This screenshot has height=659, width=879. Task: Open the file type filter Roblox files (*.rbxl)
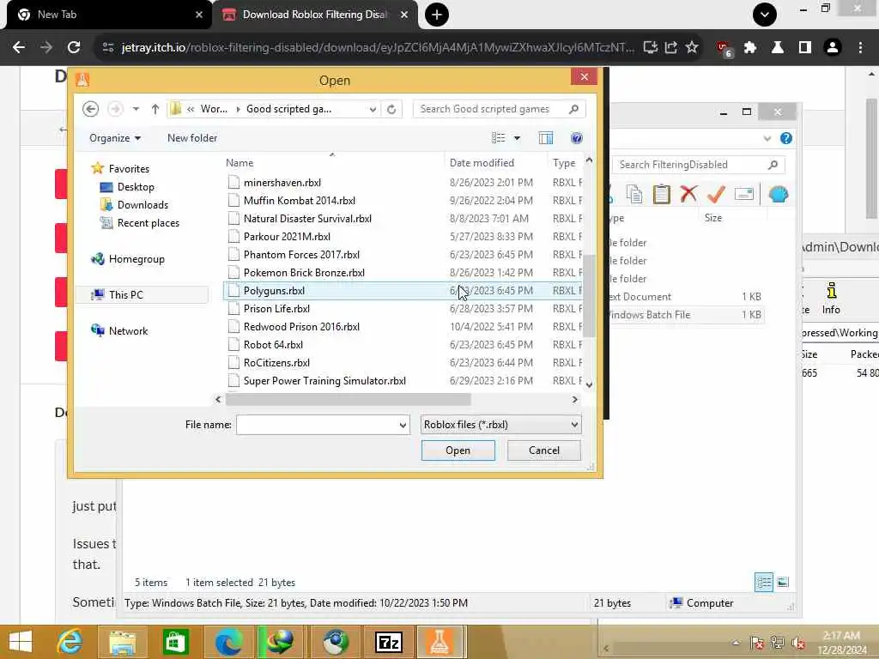500,424
